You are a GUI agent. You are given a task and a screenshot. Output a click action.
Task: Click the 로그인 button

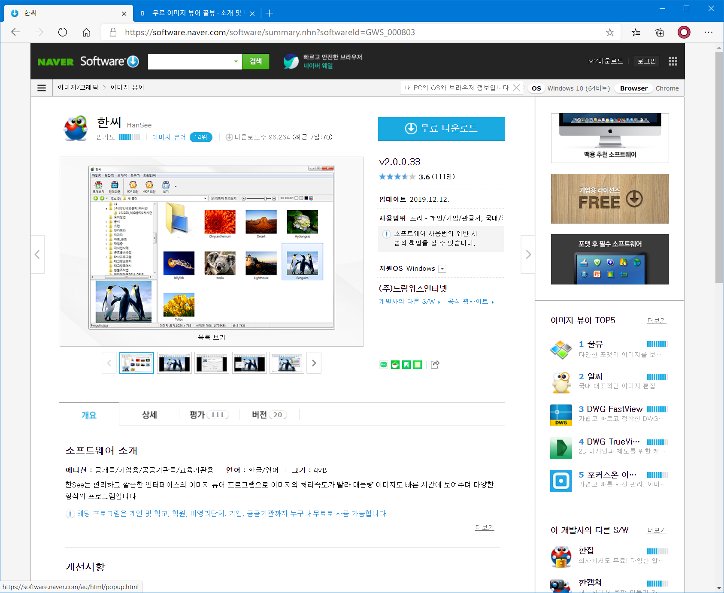[x=647, y=61]
